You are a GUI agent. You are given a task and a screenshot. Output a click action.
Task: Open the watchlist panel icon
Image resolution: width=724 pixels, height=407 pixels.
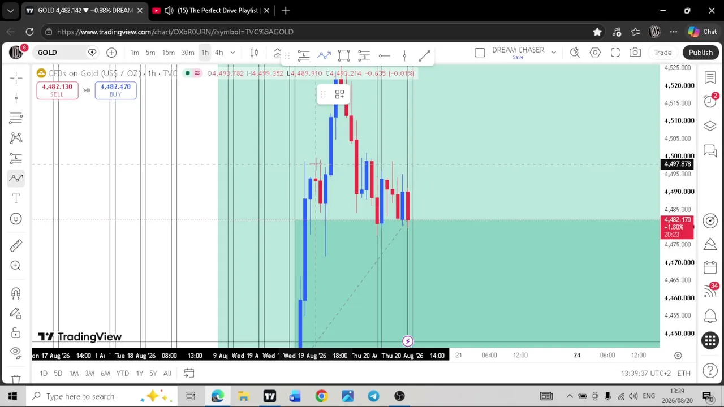click(x=710, y=77)
